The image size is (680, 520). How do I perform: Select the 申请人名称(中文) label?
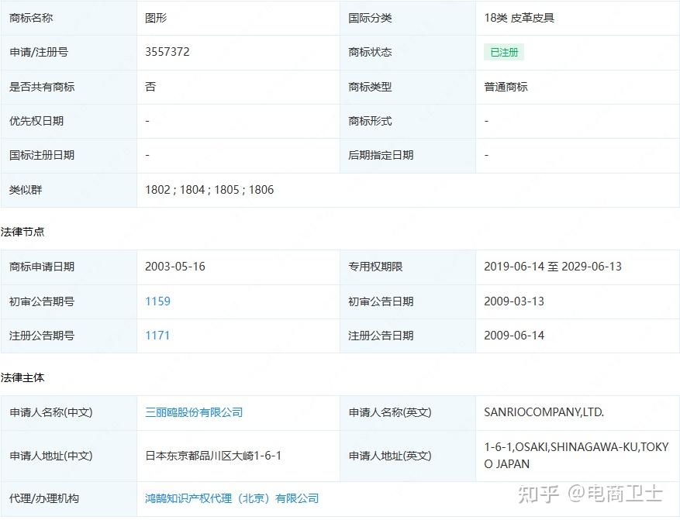pyautogui.click(x=51, y=412)
